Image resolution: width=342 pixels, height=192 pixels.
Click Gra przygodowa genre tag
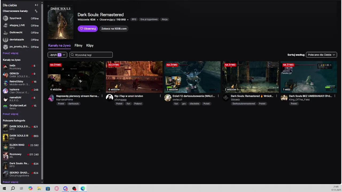[149, 19]
